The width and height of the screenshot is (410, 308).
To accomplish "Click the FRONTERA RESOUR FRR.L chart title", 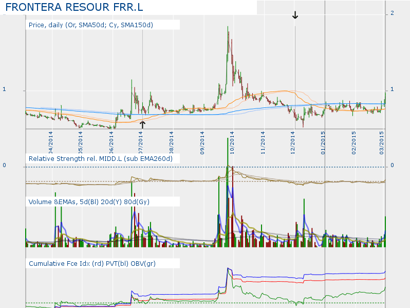I will 74,7.
